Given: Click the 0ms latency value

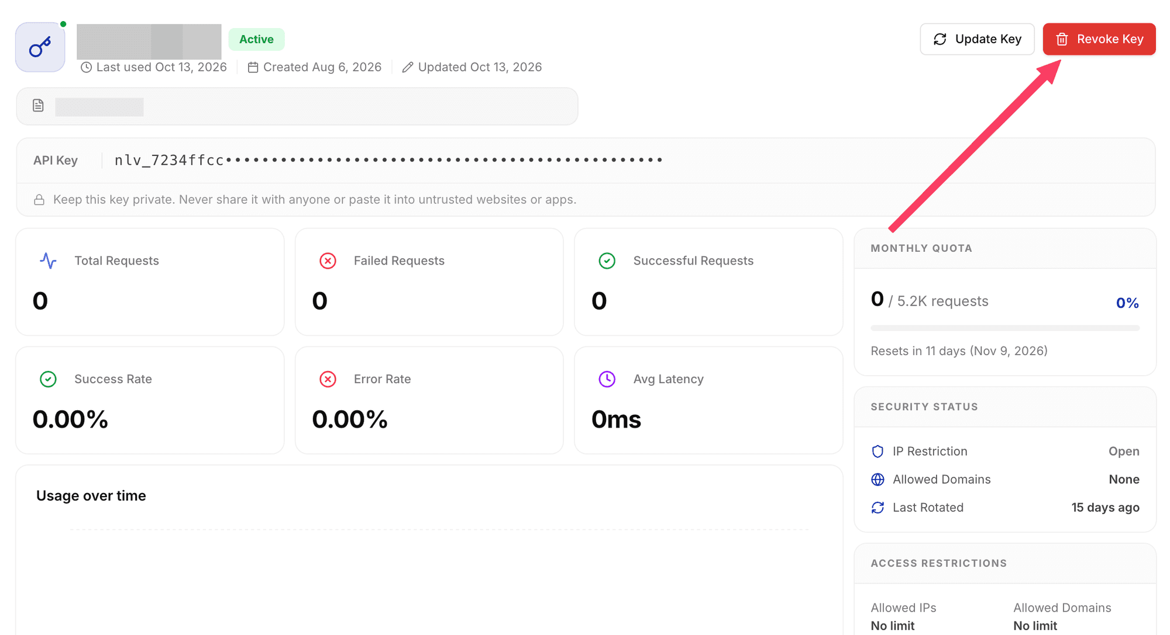Looking at the screenshot, I should [x=616, y=419].
